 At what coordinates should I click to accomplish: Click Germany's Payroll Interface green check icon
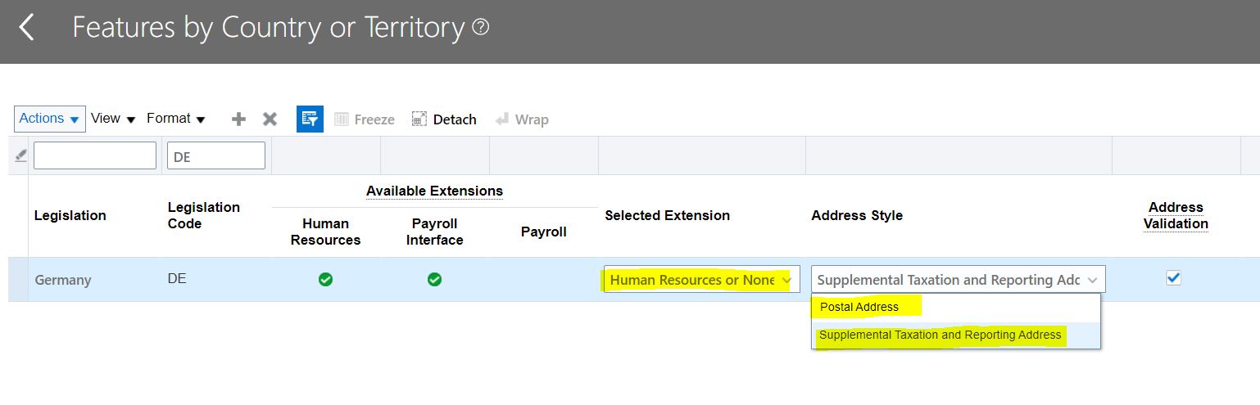tap(435, 280)
